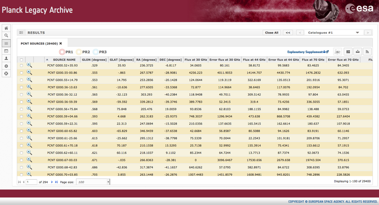
Task: Open the column layout icon button
Action: click(348, 52)
